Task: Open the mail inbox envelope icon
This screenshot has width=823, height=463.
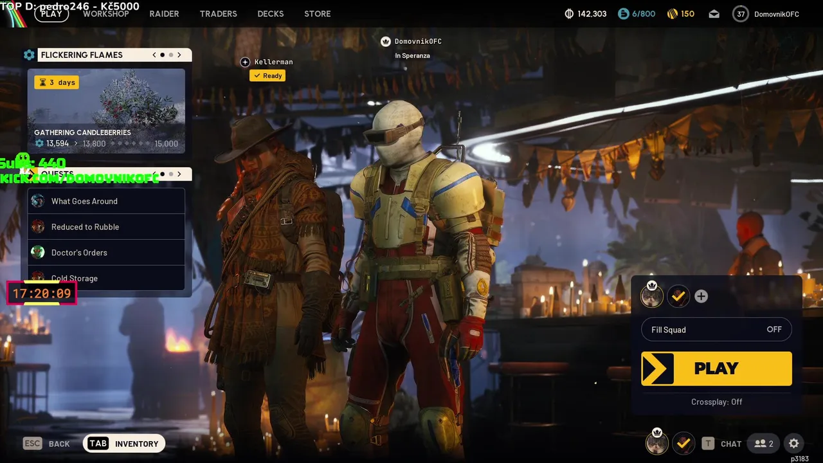Action: coord(714,14)
